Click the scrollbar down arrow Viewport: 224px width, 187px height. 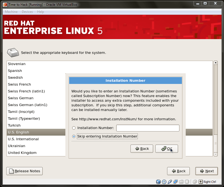pos(216,154)
